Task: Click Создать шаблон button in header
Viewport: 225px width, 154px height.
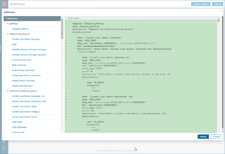Action: pyautogui.click(x=201, y=4)
